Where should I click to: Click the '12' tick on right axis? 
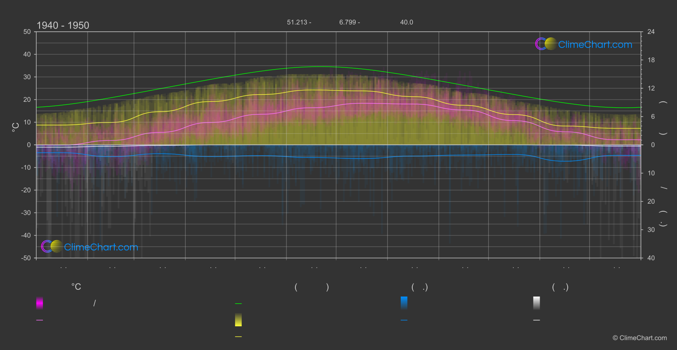[x=651, y=88]
